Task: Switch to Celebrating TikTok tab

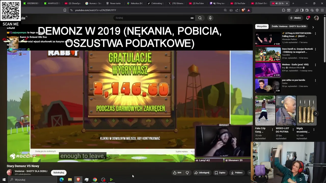Action: 156,3
